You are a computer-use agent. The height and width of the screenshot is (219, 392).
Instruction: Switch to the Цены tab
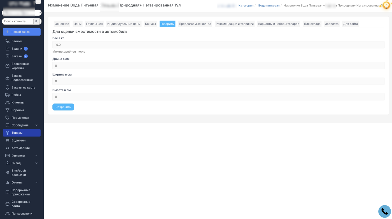[78, 24]
